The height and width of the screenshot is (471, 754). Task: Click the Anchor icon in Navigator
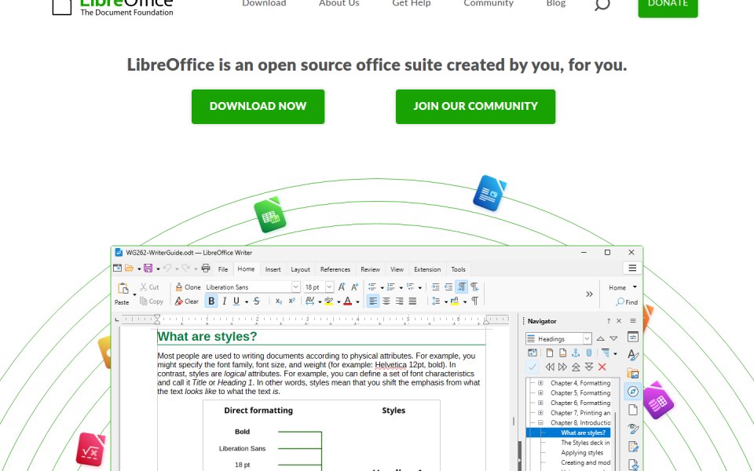coord(576,352)
